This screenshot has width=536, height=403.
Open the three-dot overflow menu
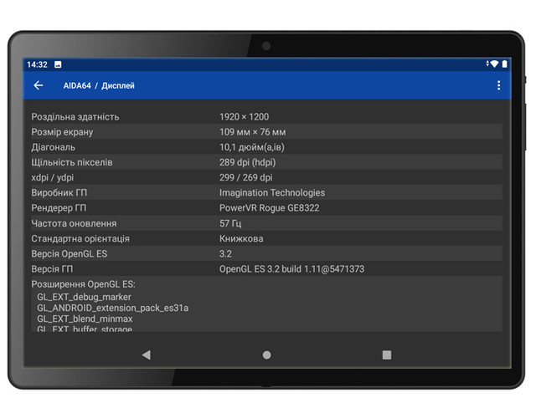pos(498,85)
